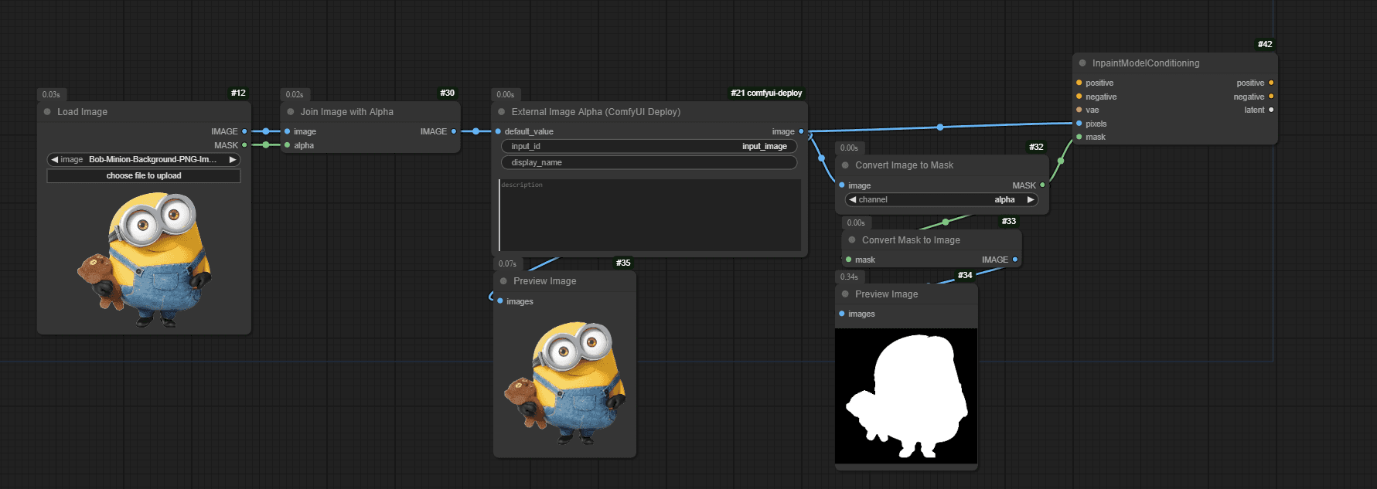Click the vae input socket
Viewport: 1377px width, 489px height.
[x=1079, y=110]
